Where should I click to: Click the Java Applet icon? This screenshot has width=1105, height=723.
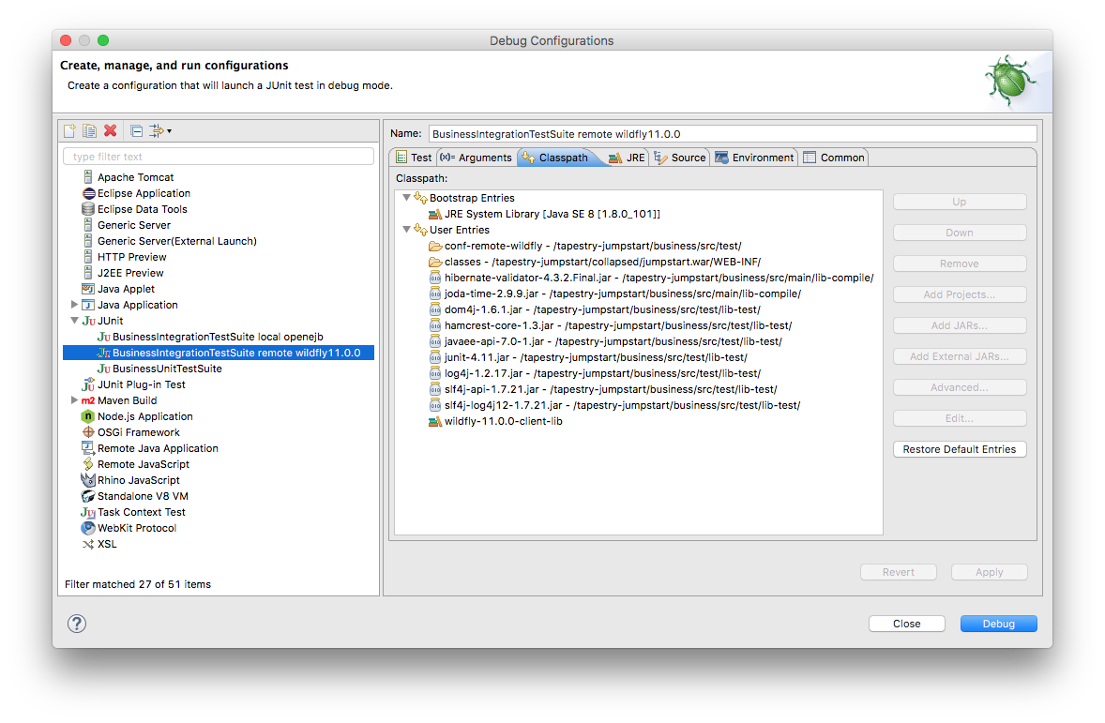point(88,289)
